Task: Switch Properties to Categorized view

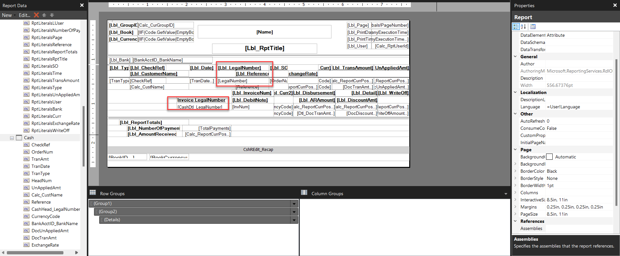Action: tap(516, 27)
